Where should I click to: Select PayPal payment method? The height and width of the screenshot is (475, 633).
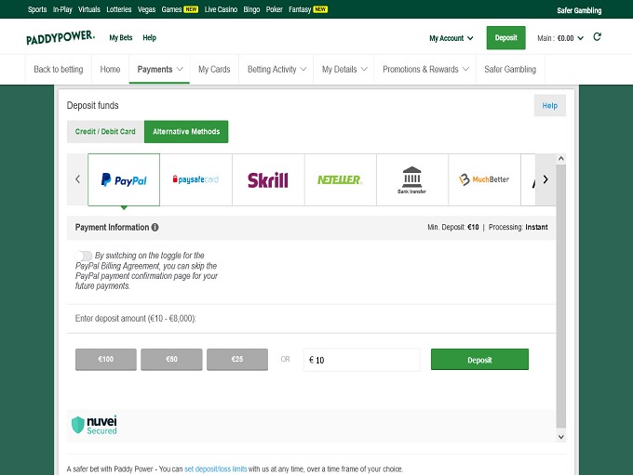point(124,179)
